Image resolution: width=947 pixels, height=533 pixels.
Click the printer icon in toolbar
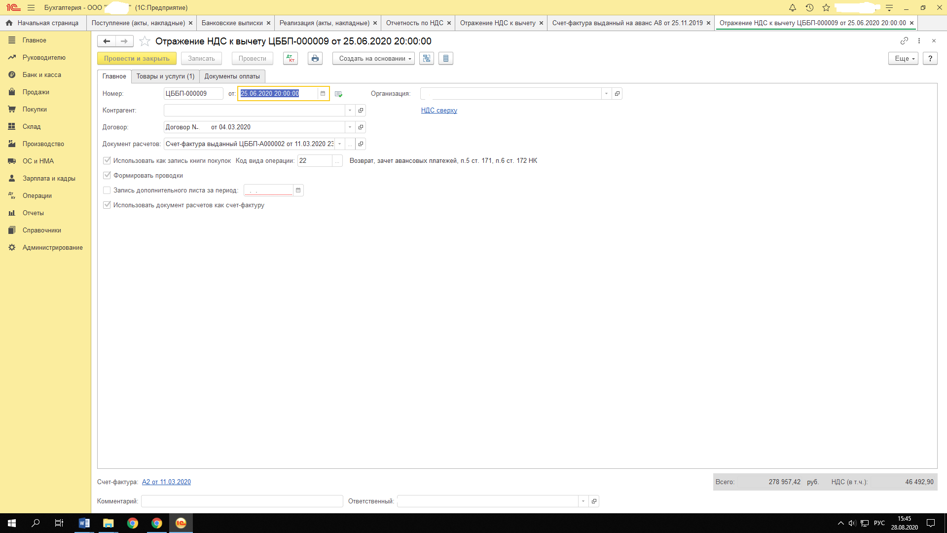(x=315, y=58)
